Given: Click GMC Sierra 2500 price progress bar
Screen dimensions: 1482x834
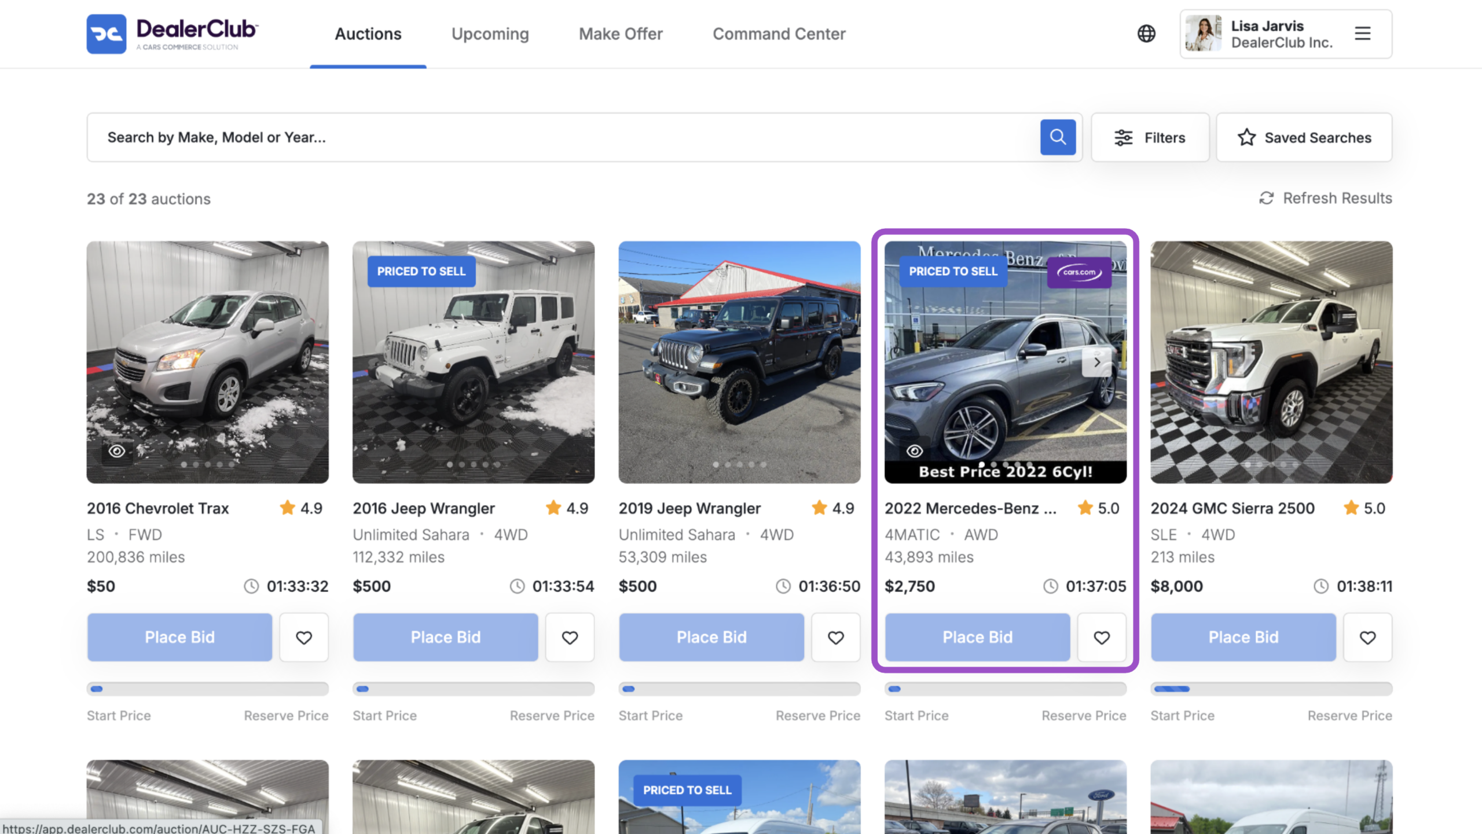Looking at the screenshot, I should tap(1271, 689).
